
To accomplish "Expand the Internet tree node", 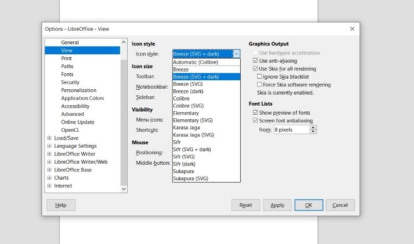I will click(49, 186).
